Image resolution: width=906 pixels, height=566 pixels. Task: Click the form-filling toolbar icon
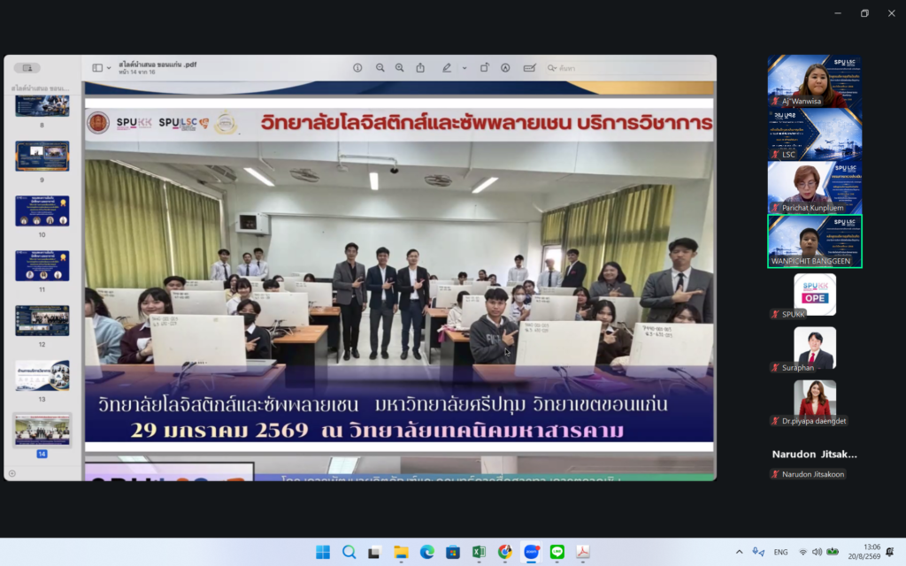529,67
